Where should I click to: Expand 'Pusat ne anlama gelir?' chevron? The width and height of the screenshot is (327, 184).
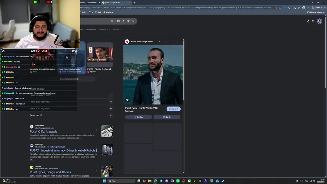pyautogui.click(x=111, y=95)
